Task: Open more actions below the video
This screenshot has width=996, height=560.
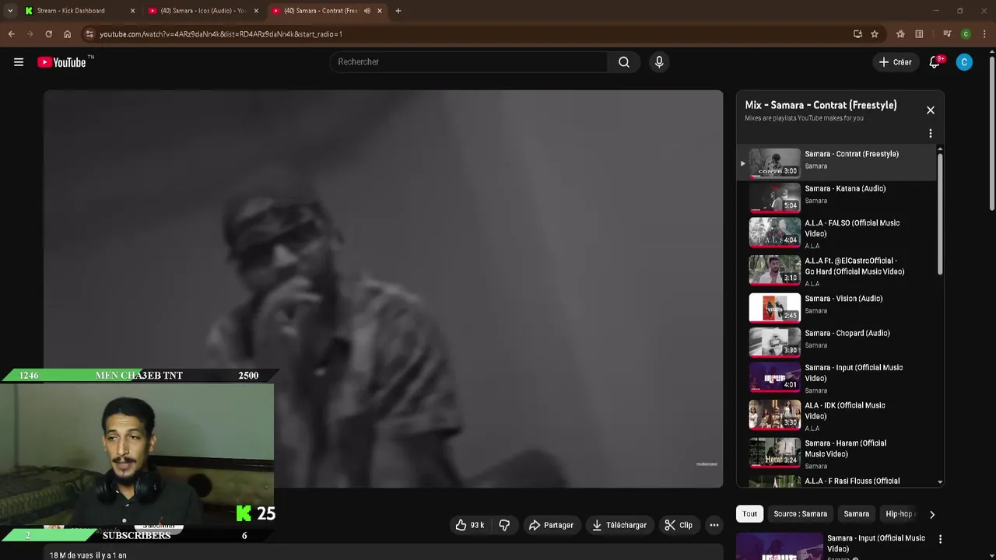Action: (x=714, y=525)
